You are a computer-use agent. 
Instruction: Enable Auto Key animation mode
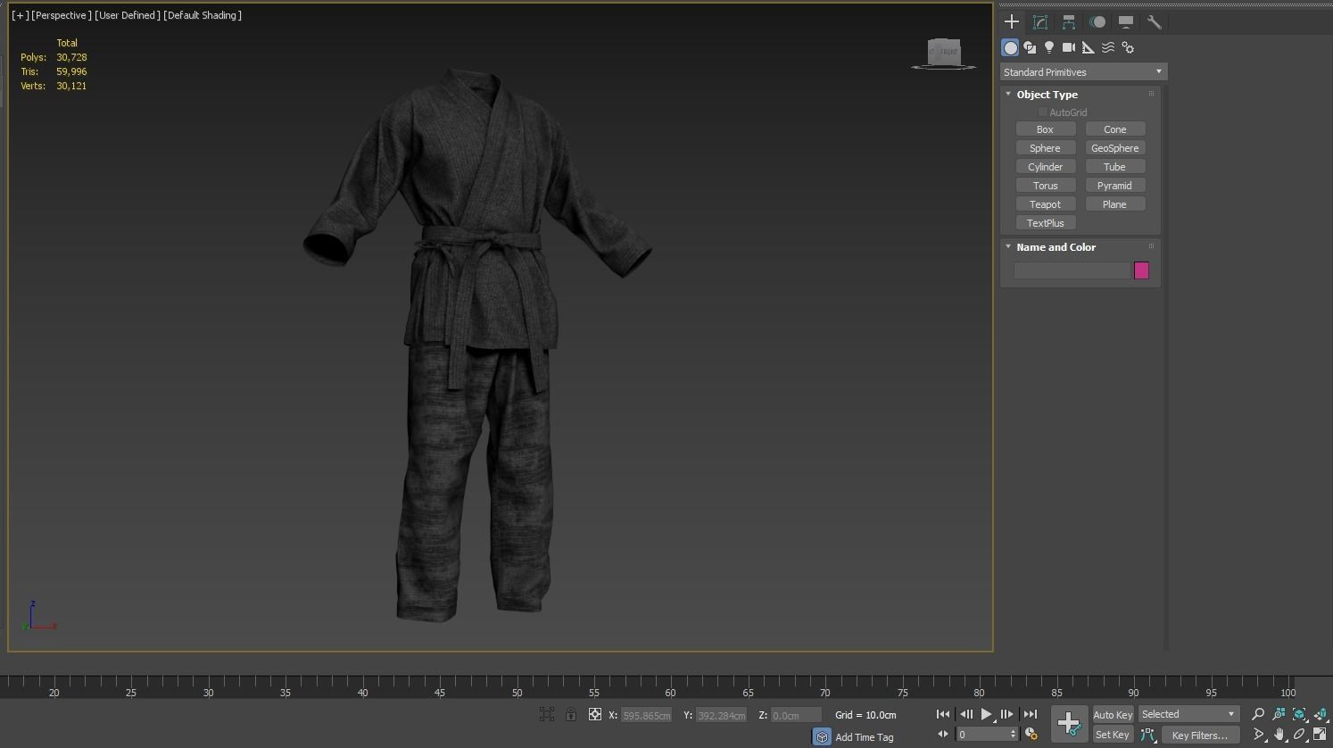1113,714
